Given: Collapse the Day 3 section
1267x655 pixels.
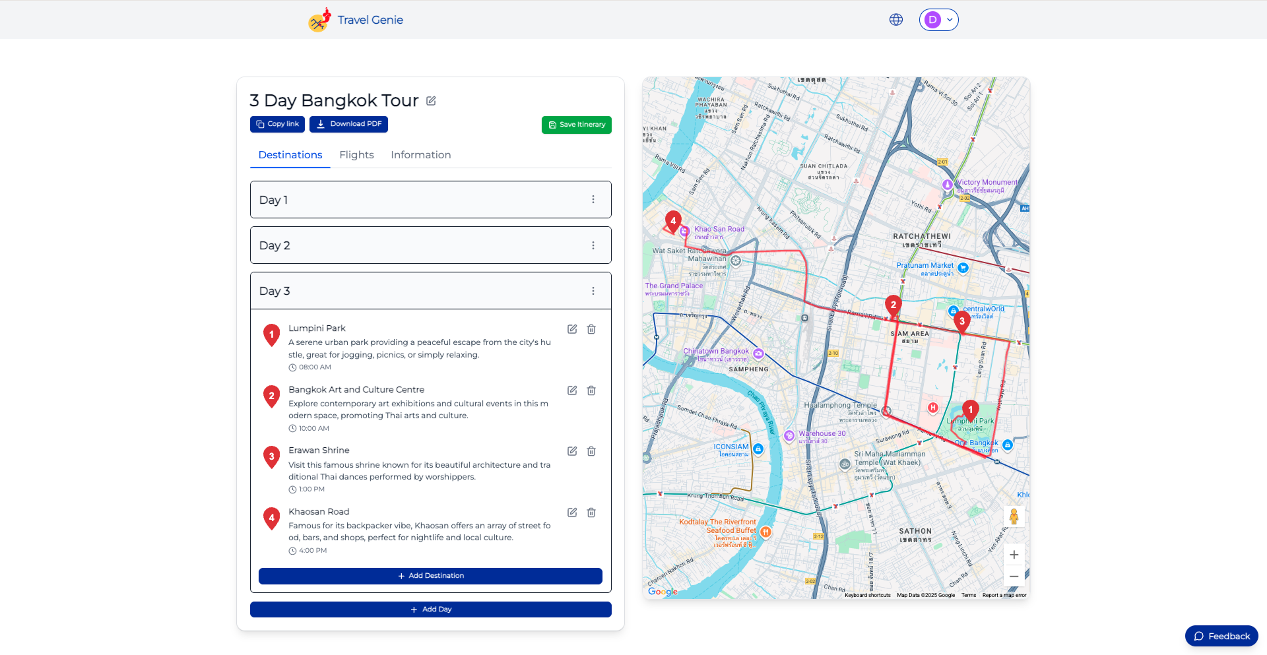Looking at the screenshot, I should (x=430, y=290).
